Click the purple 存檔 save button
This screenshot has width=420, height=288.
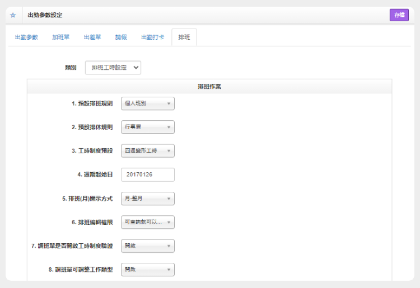399,15
